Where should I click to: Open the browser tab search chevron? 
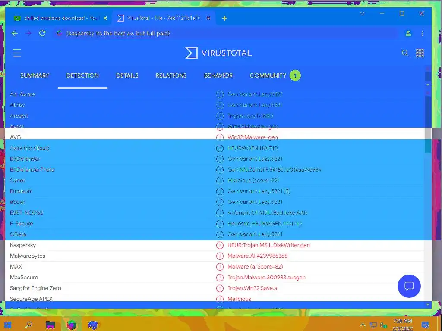[x=362, y=13]
